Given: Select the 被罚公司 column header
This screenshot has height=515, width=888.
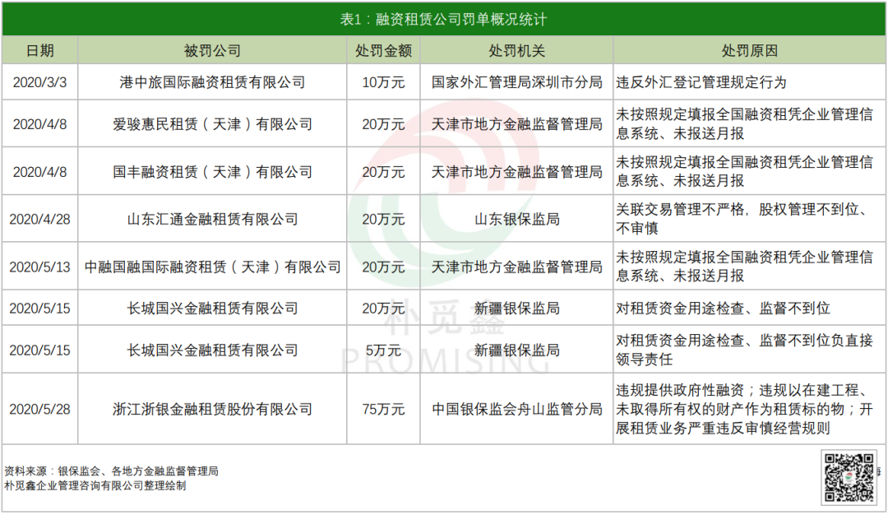Looking at the screenshot, I should [x=212, y=50].
